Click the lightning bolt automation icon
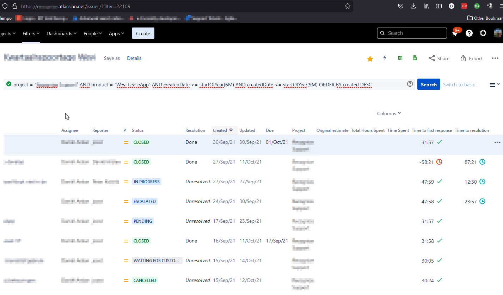The width and height of the screenshot is (503, 295). pyautogui.click(x=385, y=58)
